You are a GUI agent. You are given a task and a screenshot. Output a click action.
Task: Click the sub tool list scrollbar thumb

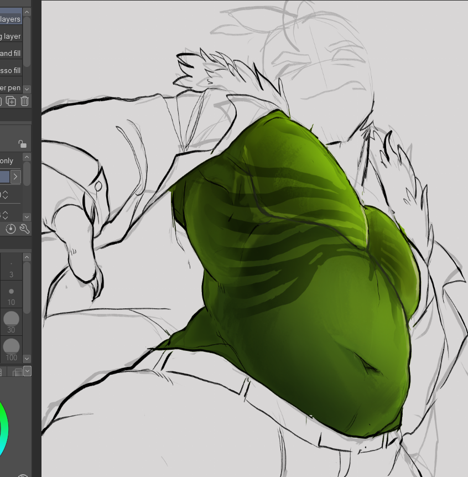pos(27,42)
